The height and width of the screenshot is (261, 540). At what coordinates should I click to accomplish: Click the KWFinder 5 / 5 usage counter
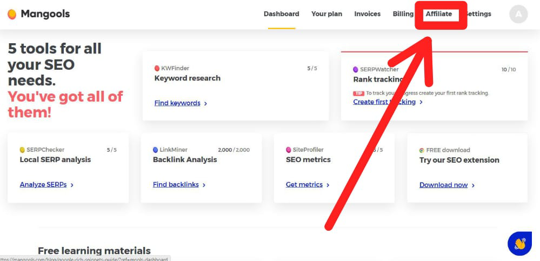click(312, 68)
